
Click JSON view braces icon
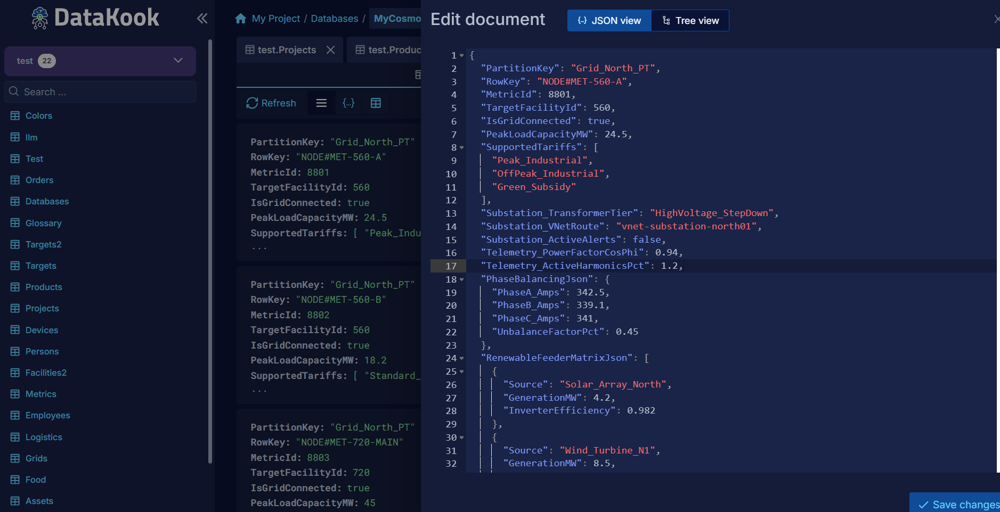coord(582,21)
